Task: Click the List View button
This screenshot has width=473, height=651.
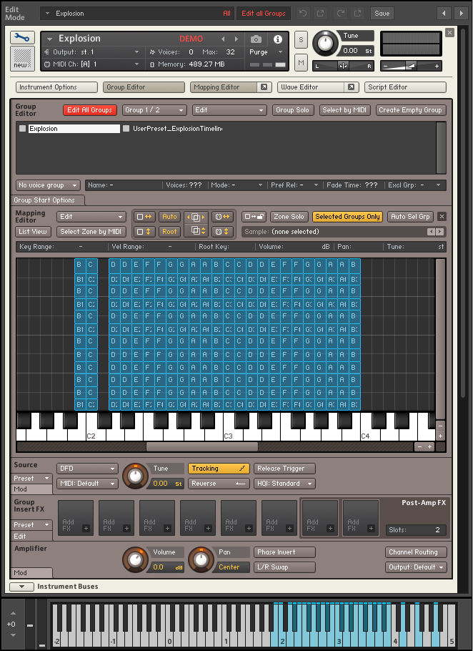Action: 33,232
